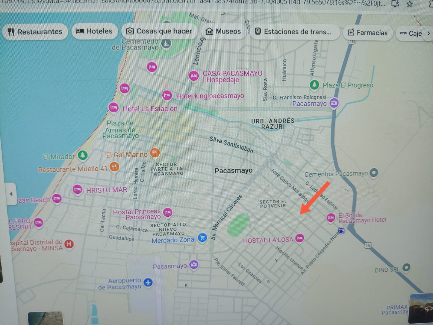Open Mercado Zonal shopping marker

pyautogui.click(x=202, y=238)
